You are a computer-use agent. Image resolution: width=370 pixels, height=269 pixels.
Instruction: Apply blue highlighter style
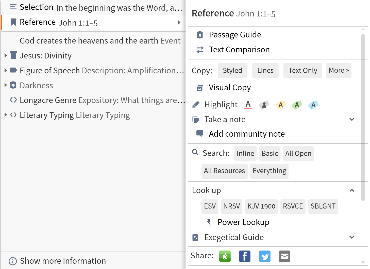[313, 105]
